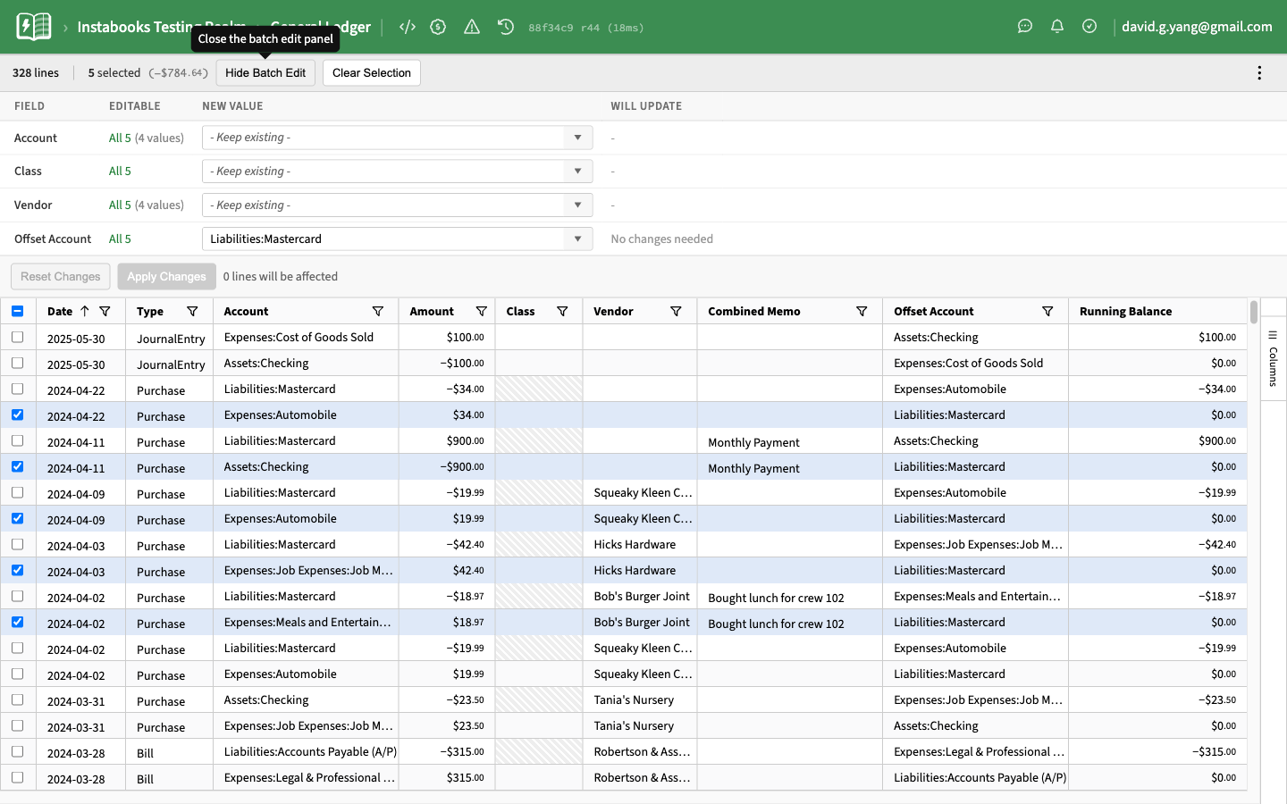The width and height of the screenshot is (1287, 804).
Task: Open the code view icon in header
Action: (x=408, y=27)
